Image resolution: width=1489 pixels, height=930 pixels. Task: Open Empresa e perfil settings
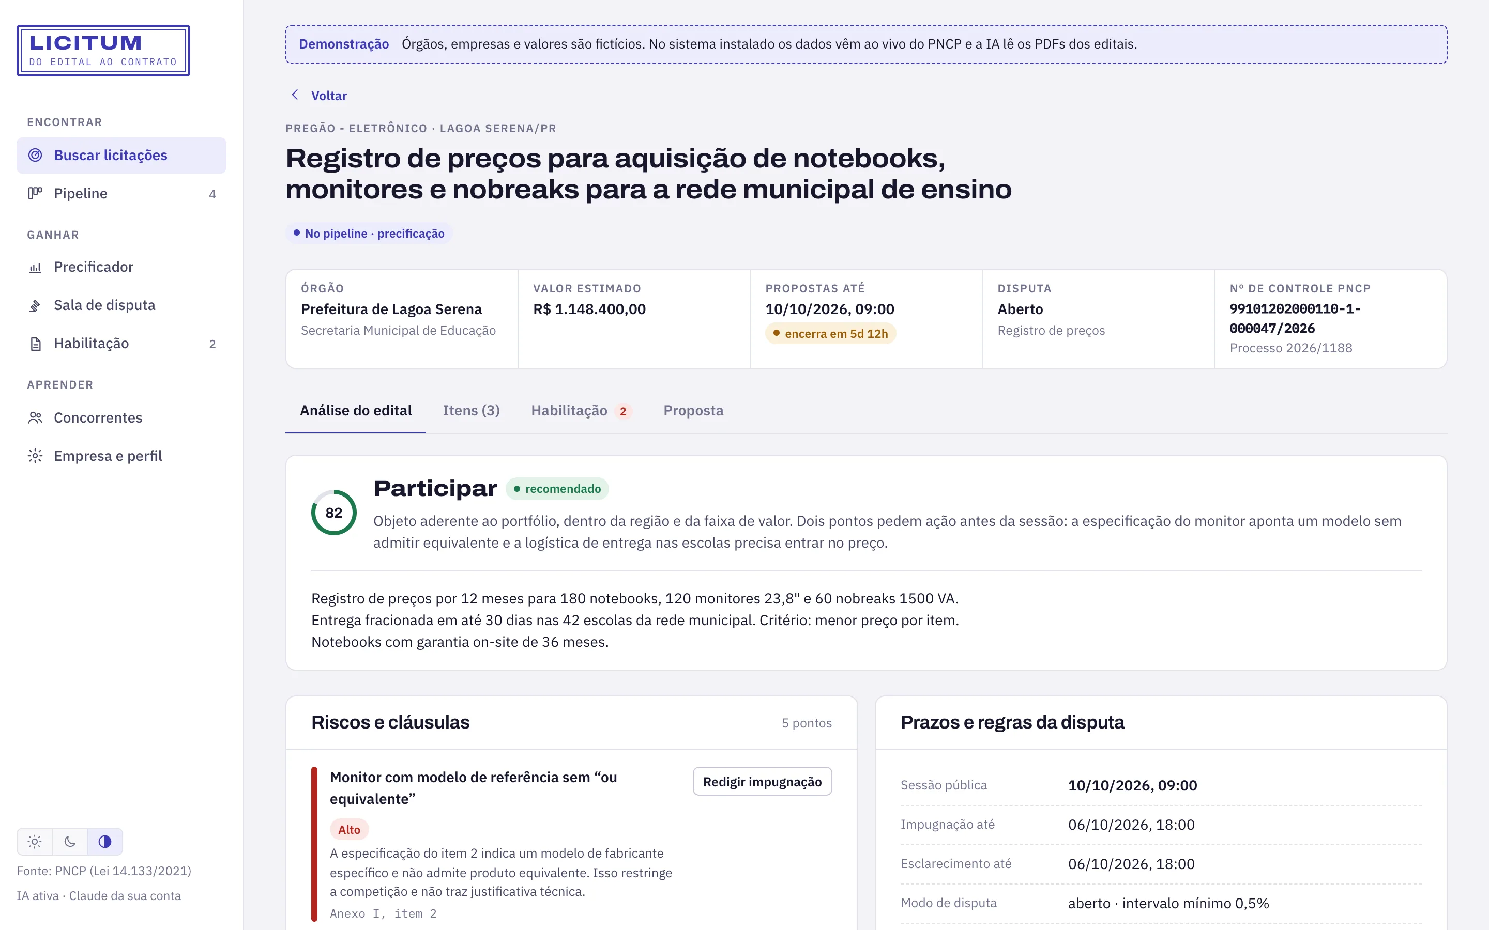pos(121,456)
